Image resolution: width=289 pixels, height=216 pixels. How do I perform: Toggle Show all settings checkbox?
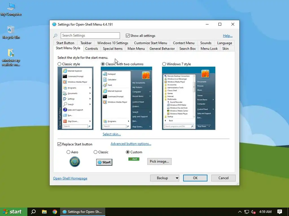pos(128,36)
